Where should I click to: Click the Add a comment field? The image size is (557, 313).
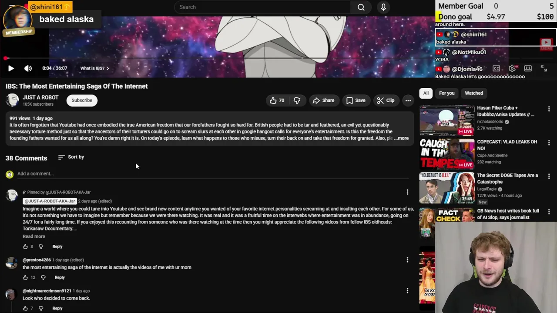[213, 173]
